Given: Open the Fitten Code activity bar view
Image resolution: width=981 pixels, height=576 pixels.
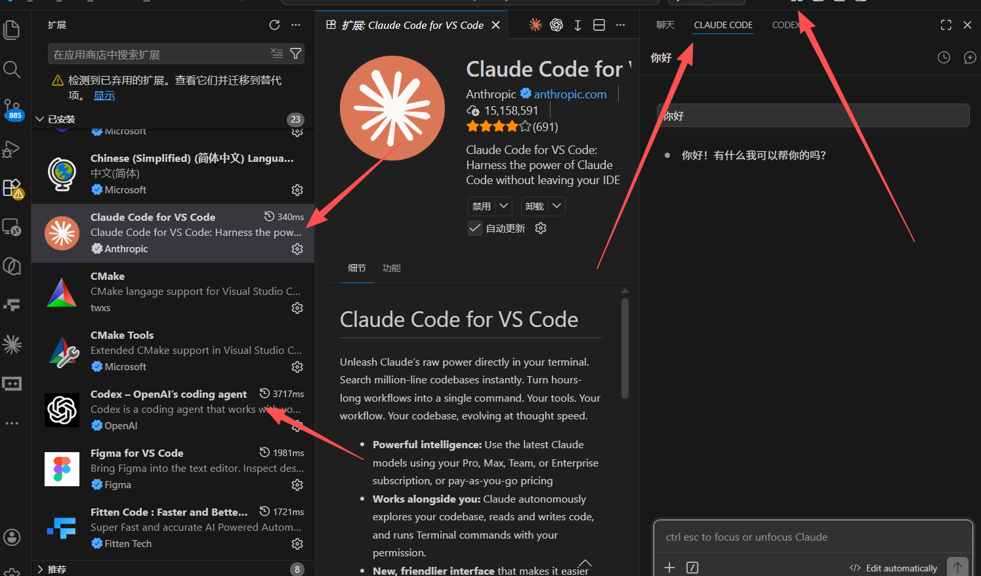Looking at the screenshot, I should click(x=12, y=305).
